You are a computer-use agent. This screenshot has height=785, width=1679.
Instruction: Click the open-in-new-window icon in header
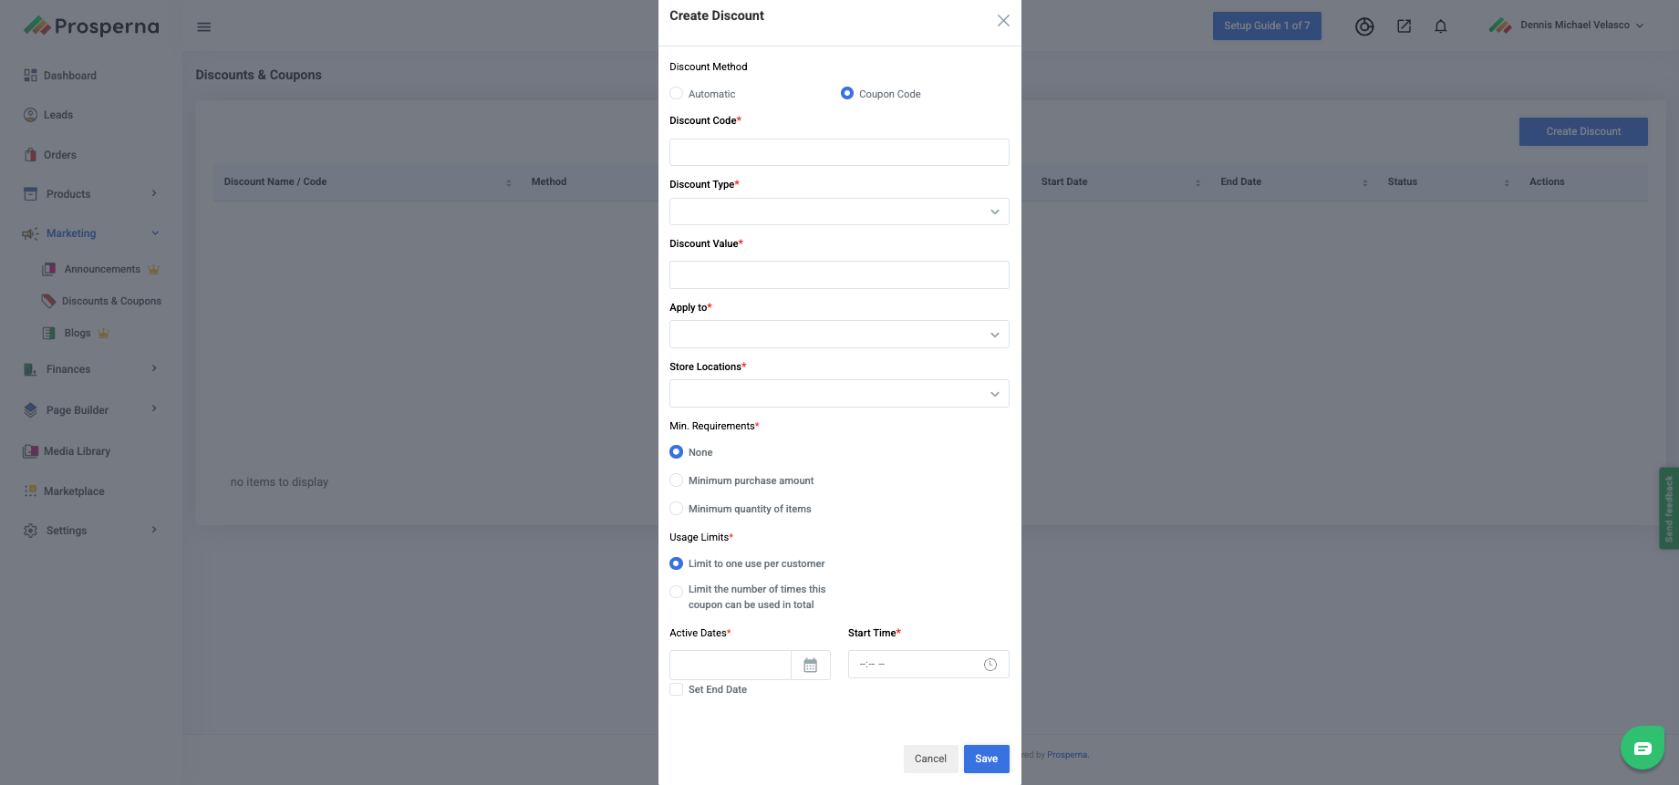(1404, 26)
